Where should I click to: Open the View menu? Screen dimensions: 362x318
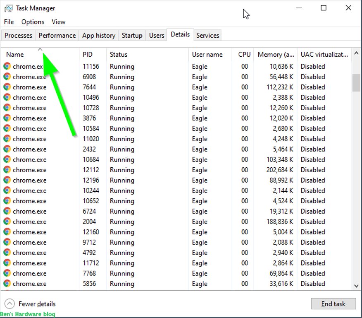(58, 22)
